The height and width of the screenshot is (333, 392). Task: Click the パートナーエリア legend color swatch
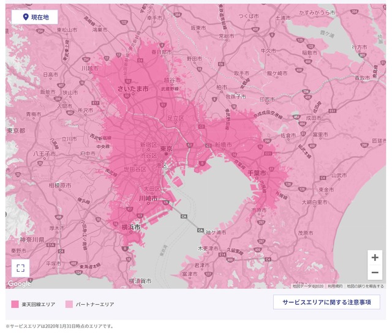[x=69, y=304]
